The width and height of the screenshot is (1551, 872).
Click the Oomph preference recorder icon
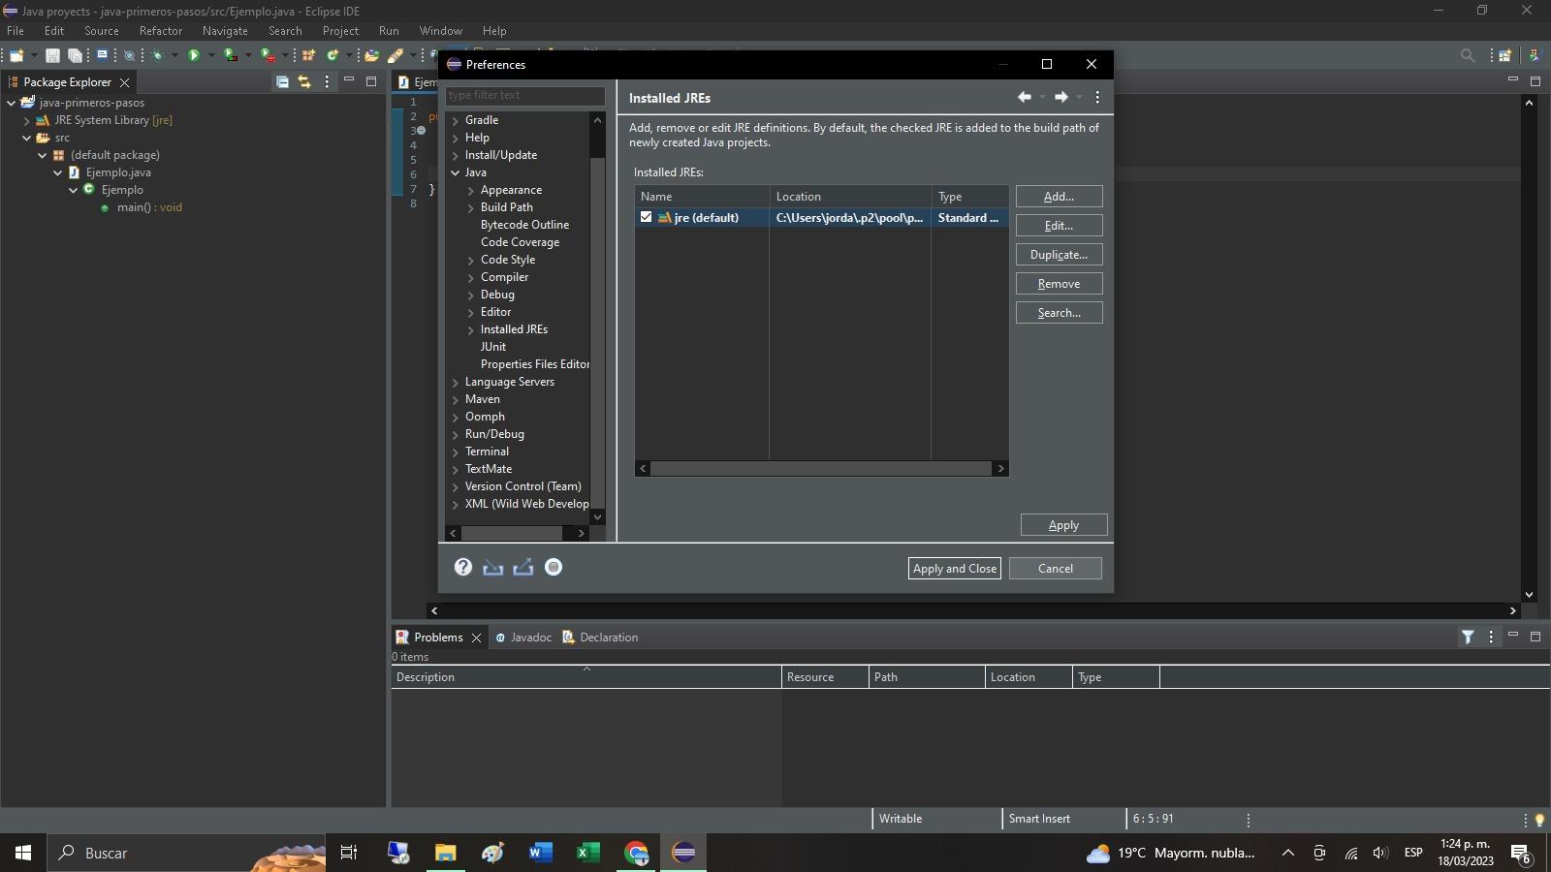point(554,568)
